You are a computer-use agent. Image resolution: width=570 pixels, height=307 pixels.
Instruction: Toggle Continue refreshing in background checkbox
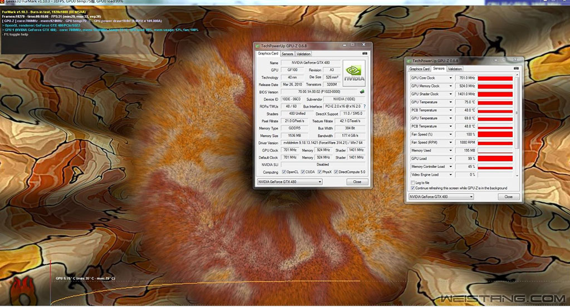coord(412,188)
